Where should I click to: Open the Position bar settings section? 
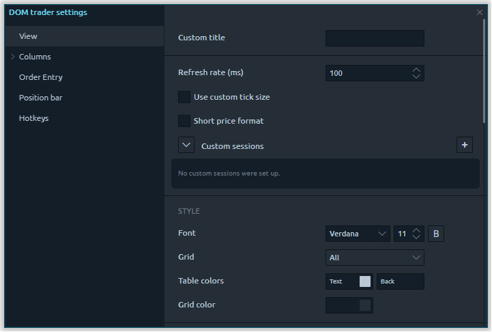tap(40, 98)
